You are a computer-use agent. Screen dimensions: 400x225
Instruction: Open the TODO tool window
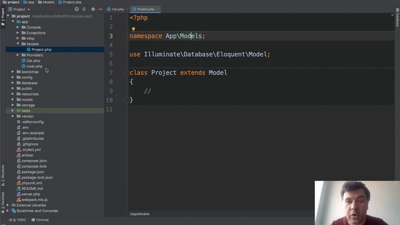pyautogui.click(x=18, y=219)
